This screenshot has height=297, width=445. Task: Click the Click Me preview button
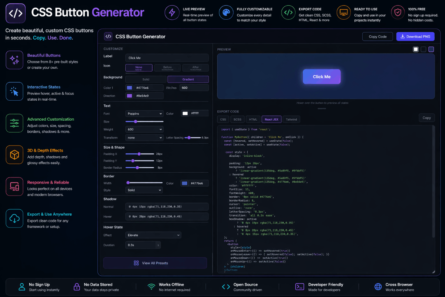point(322,76)
